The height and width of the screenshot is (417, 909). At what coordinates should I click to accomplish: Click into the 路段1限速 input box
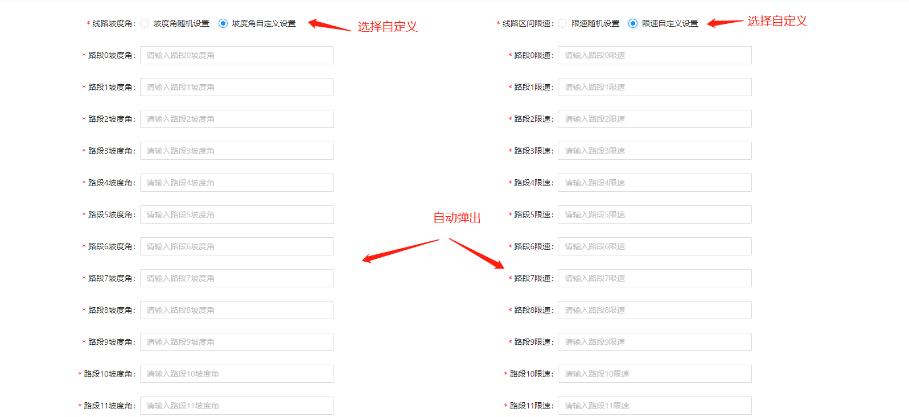tap(655, 87)
